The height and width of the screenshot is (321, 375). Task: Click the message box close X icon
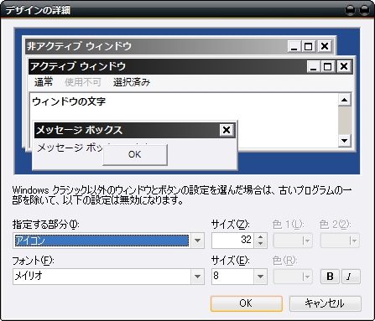[x=227, y=130]
